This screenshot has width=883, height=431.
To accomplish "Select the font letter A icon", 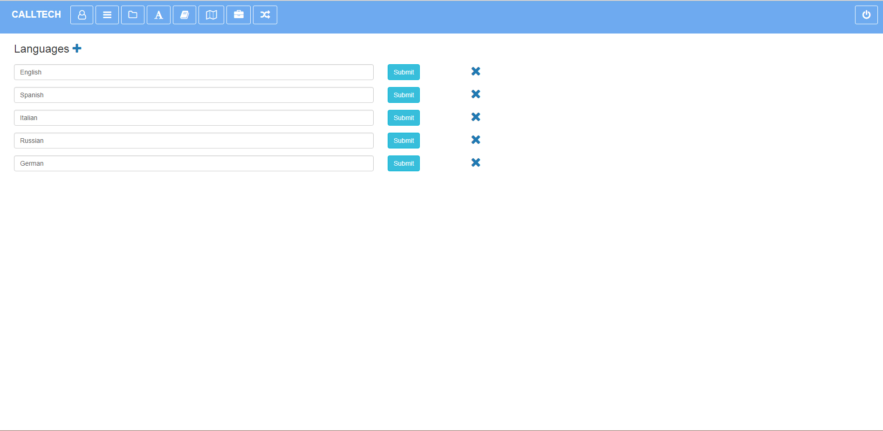I will (158, 15).
